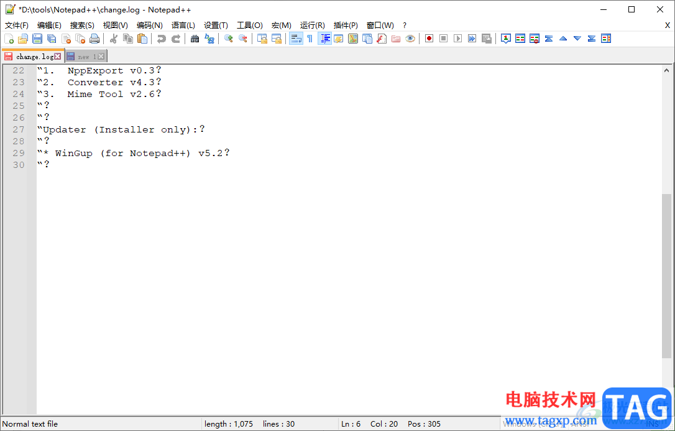Play back the recorded macro
The height and width of the screenshot is (431, 675).
coord(457,39)
